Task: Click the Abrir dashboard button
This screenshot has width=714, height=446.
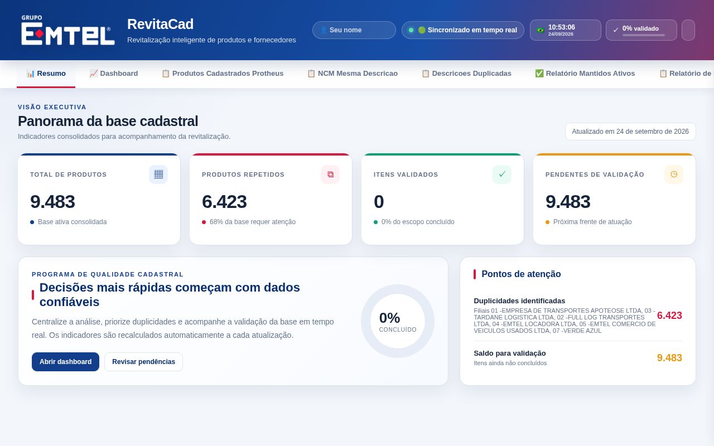Action: (65, 362)
